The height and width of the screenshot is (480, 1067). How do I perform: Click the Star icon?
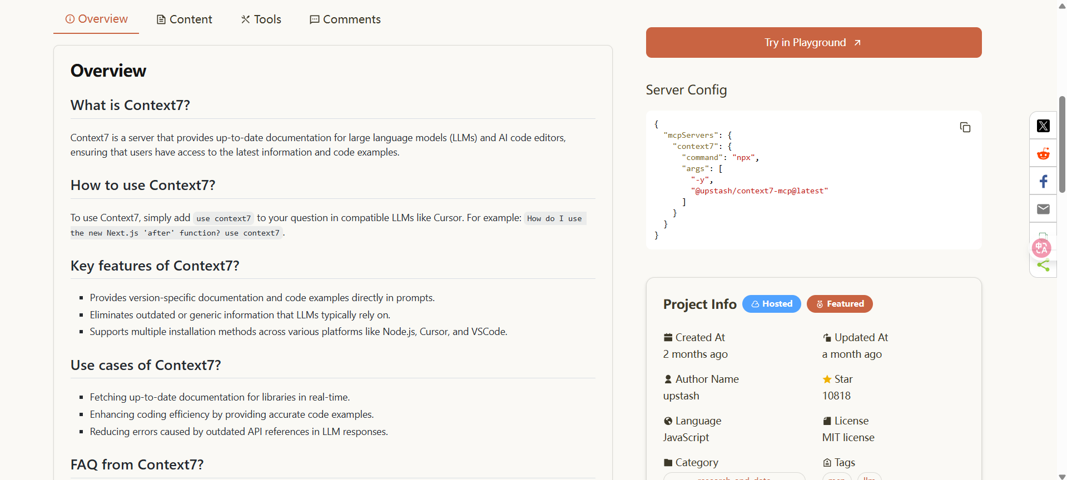827,379
